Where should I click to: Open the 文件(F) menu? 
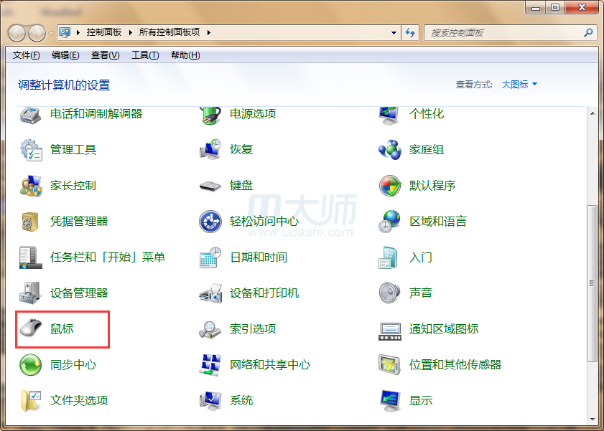(26, 55)
